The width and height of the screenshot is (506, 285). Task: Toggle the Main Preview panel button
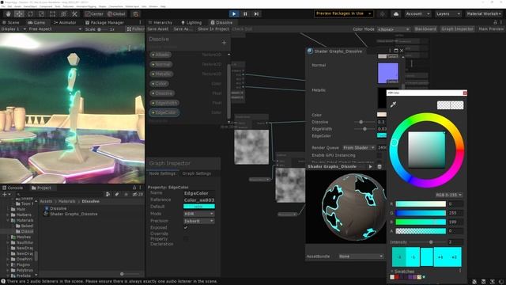coord(491,29)
